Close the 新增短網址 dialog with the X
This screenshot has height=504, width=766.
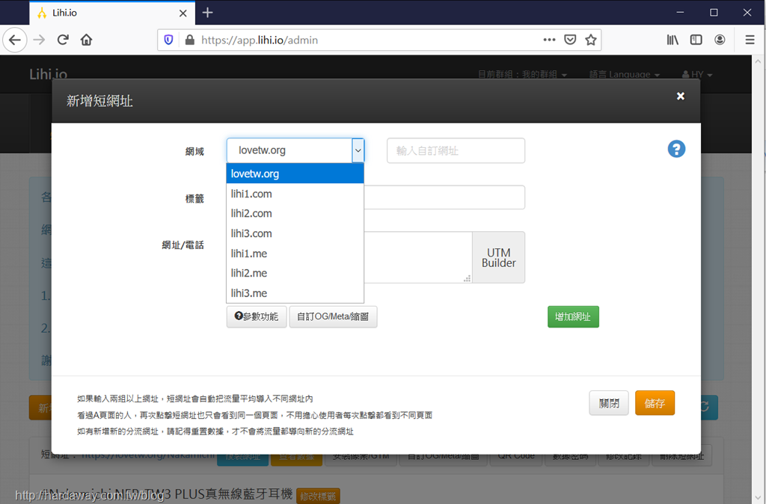(x=681, y=96)
